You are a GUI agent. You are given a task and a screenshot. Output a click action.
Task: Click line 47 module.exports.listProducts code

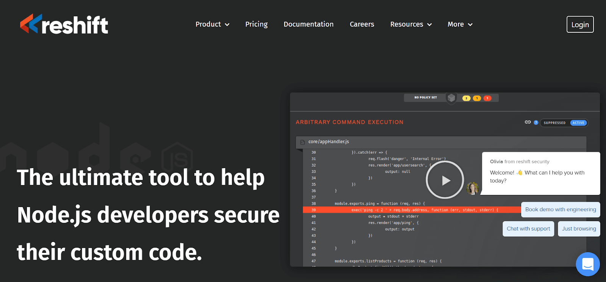point(388,261)
